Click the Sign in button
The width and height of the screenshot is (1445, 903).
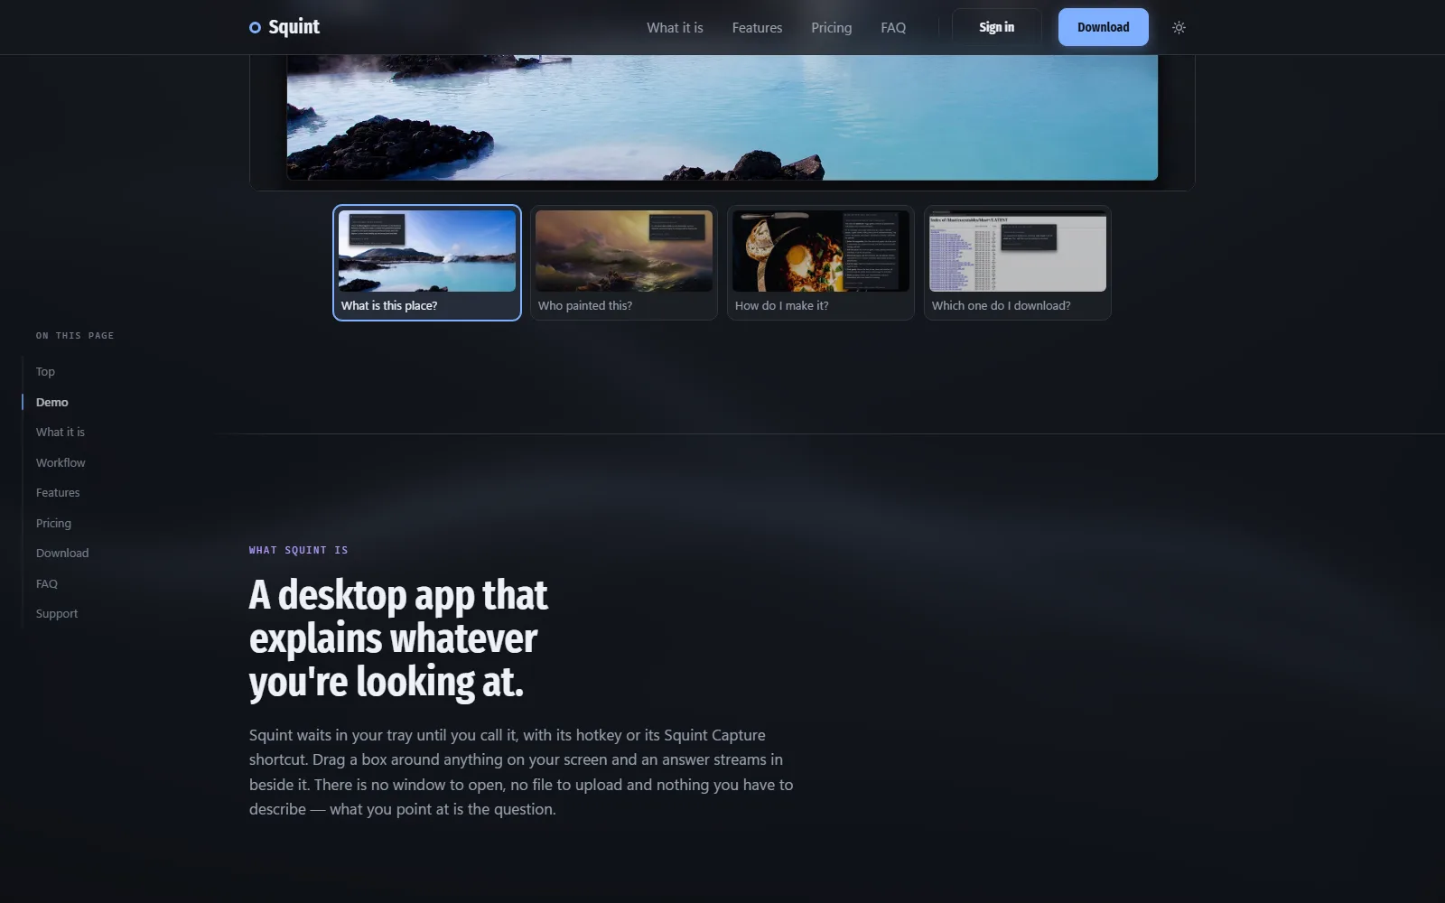click(x=996, y=27)
